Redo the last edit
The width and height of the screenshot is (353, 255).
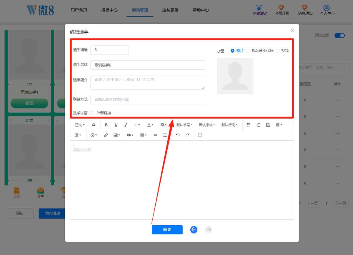click(x=187, y=135)
